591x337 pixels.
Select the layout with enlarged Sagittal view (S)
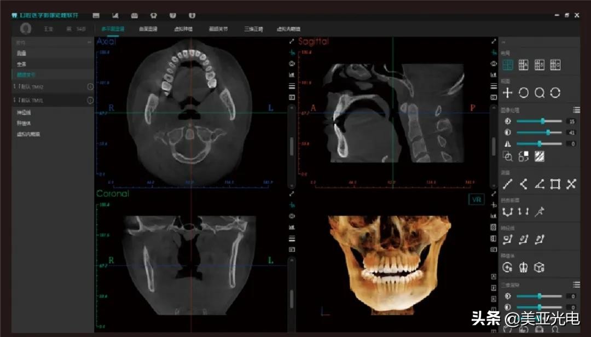(540, 65)
